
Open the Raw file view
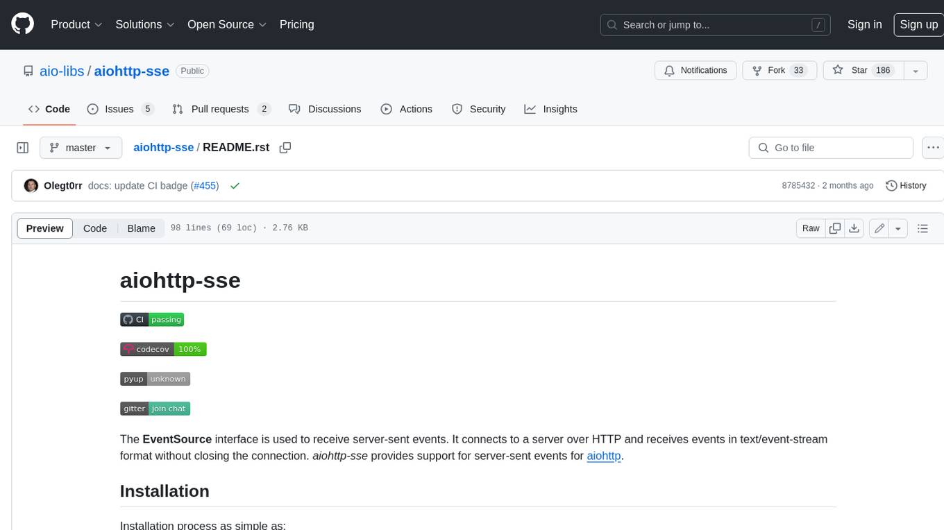click(x=811, y=228)
